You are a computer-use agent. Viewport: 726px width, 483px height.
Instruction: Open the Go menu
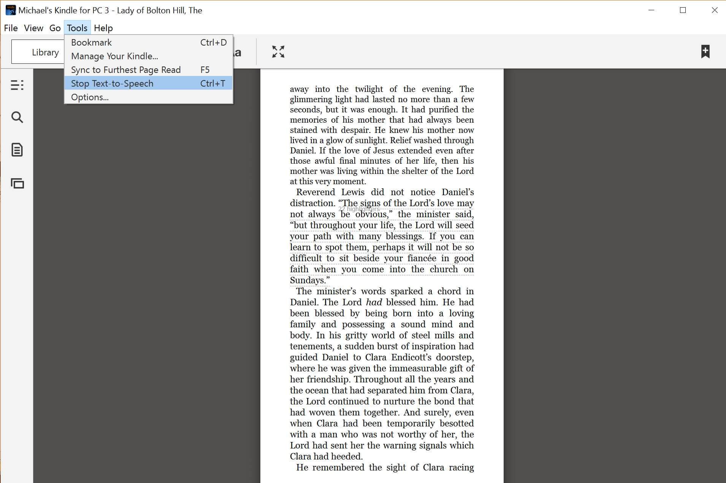(x=55, y=28)
